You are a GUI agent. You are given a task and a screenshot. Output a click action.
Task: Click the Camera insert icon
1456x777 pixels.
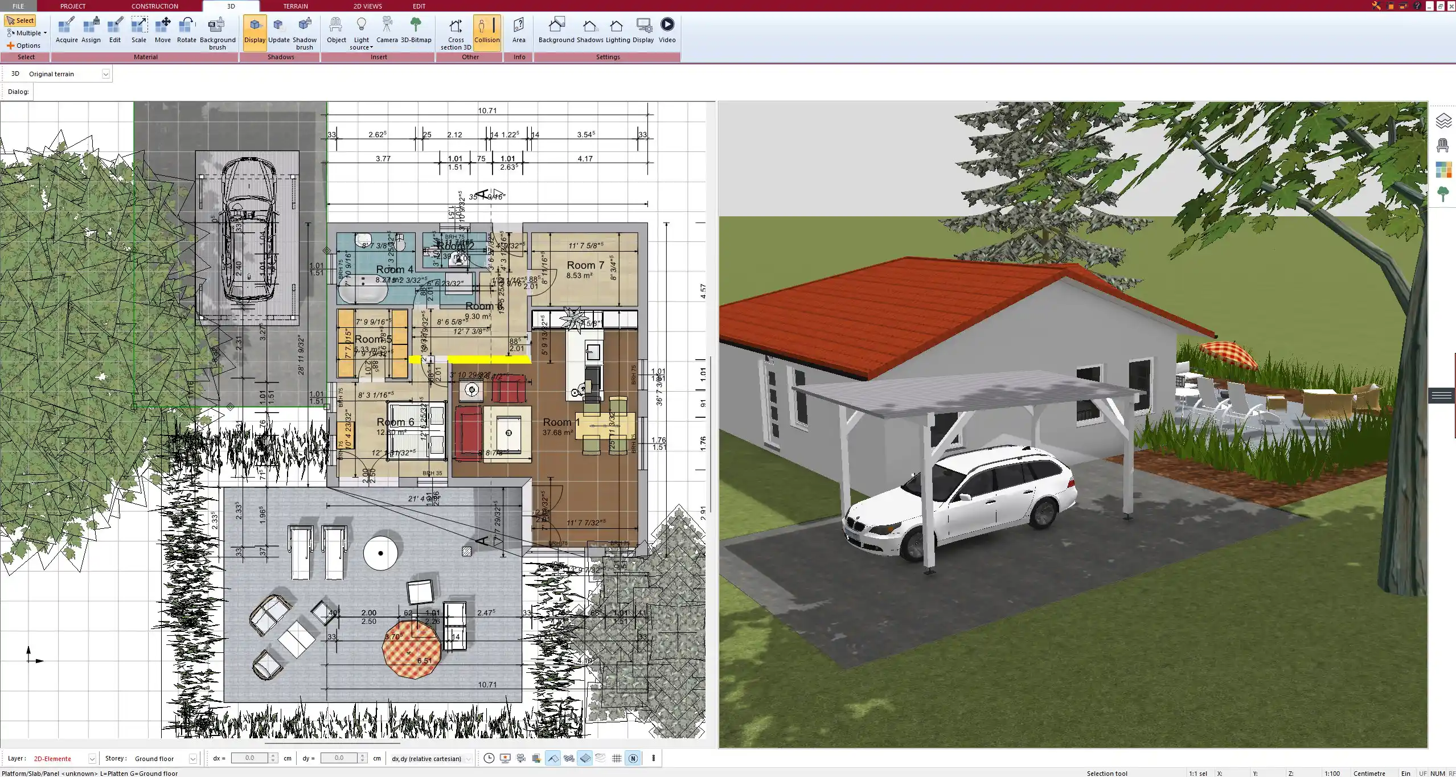[x=387, y=30]
